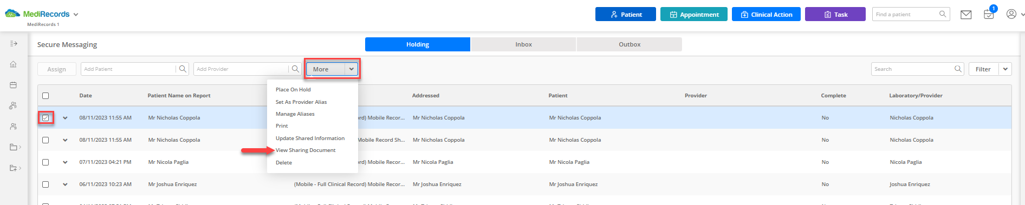Choose Manage Aliases from the menu

coord(295,114)
